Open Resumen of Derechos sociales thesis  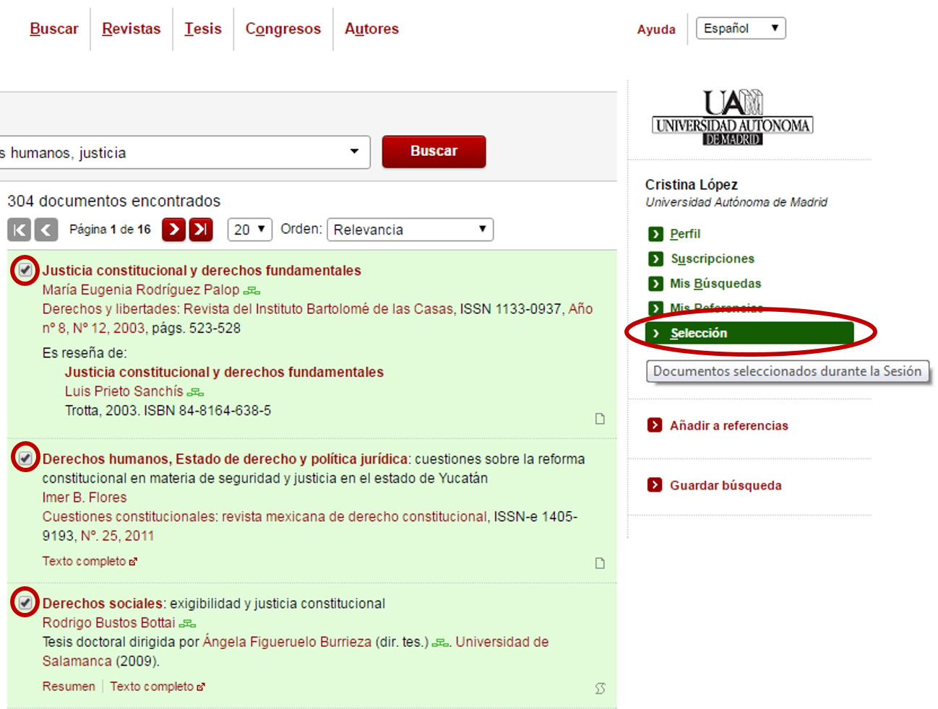69,687
